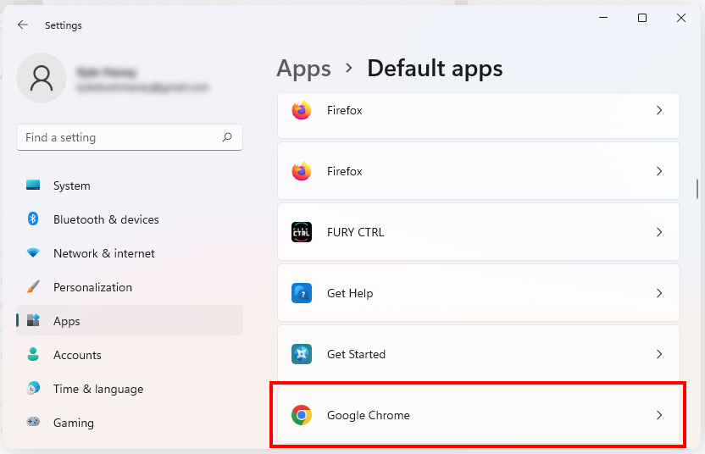Image resolution: width=705 pixels, height=454 pixels.
Task: Expand the Get Help chevron
Action: (x=659, y=293)
